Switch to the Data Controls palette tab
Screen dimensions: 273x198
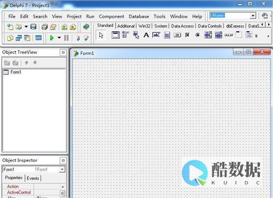tap(210, 26)
